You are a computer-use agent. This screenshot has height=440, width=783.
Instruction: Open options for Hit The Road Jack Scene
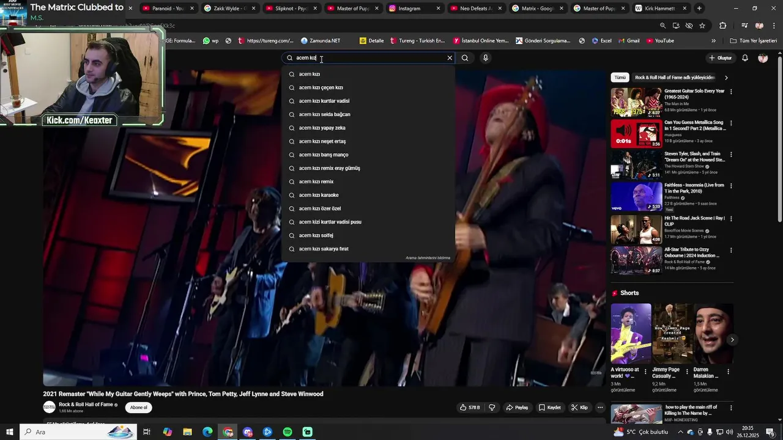pyautogui.click(x=730, y=219)
